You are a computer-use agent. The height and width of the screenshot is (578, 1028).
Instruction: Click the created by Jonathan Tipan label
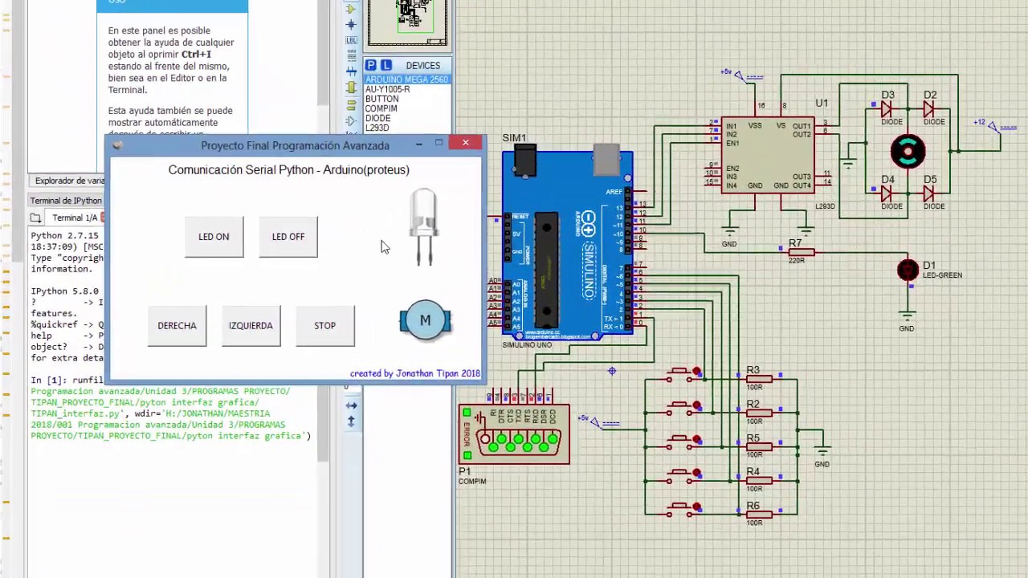[414, 373]
